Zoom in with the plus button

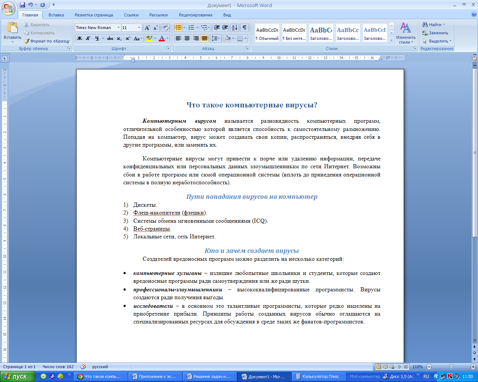coord(473,367)
